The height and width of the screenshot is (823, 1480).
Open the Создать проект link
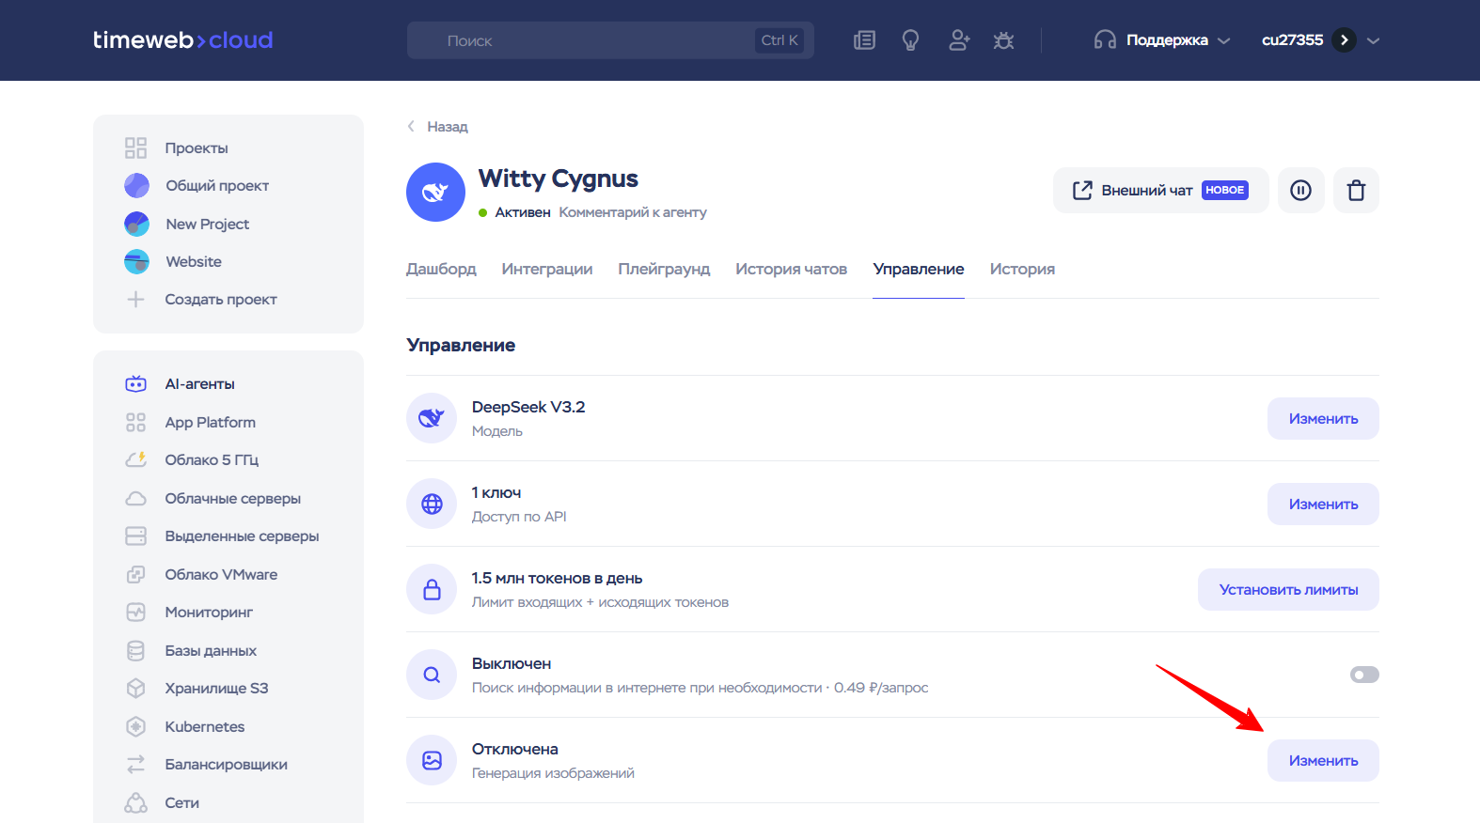pos(221,300)
